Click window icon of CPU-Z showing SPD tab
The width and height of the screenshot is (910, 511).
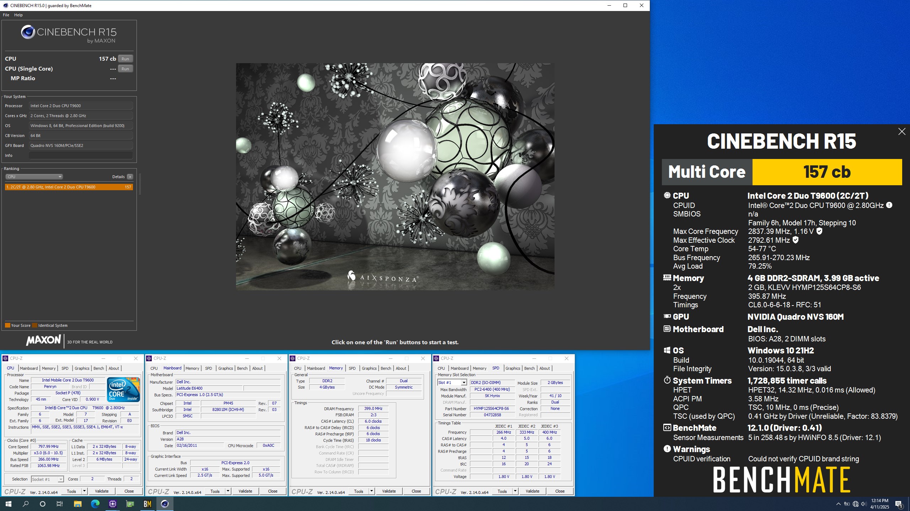pyautogui.click(x=436, y=358)
